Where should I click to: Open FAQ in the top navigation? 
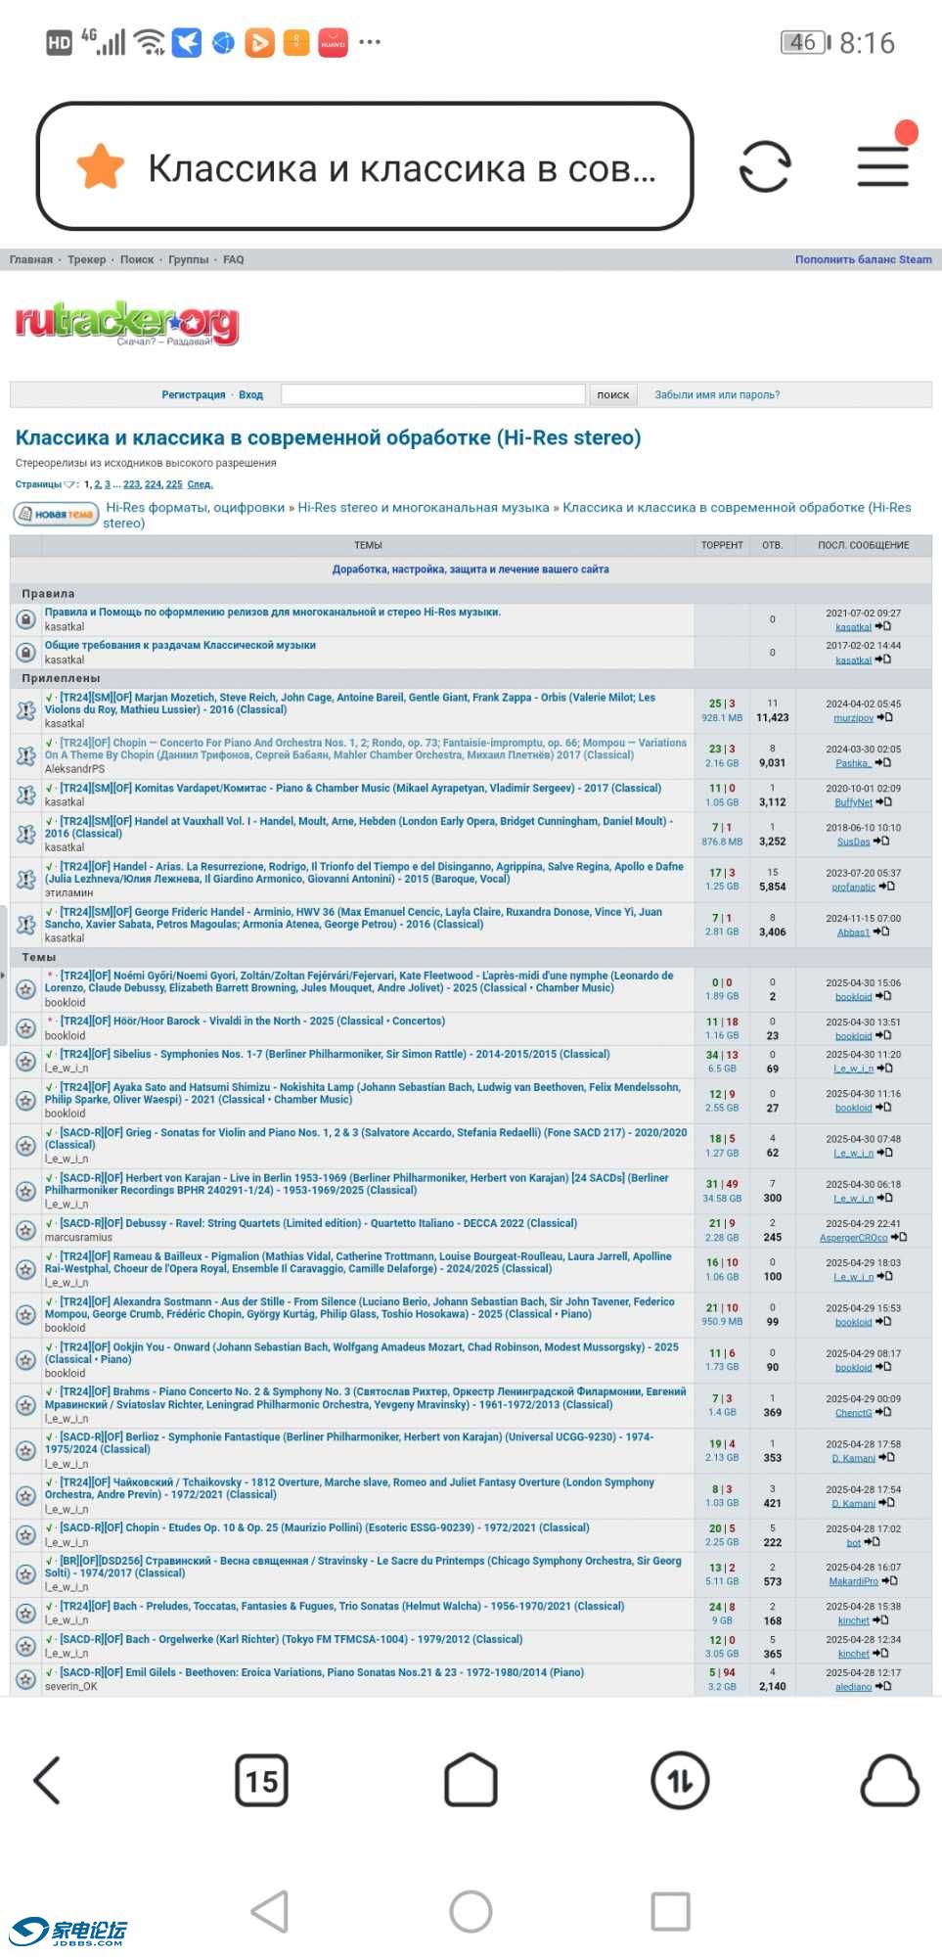[234, 259]
